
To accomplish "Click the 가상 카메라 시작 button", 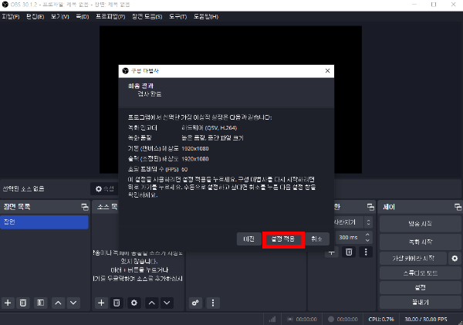I will [x=413, y=259].
